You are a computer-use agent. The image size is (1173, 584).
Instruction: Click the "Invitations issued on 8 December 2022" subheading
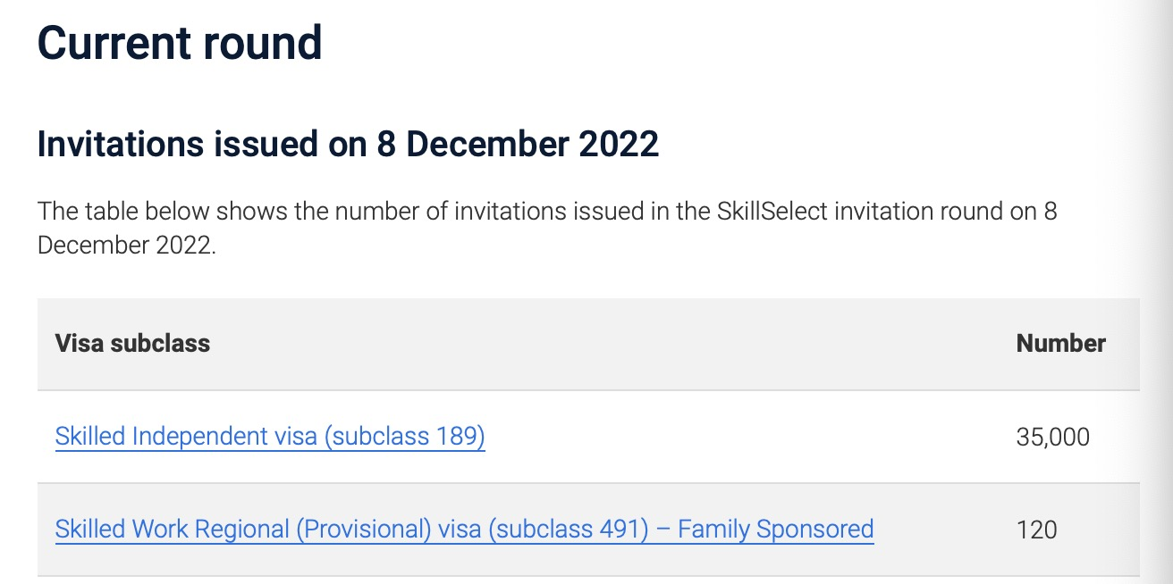click(x=348, y=144)
